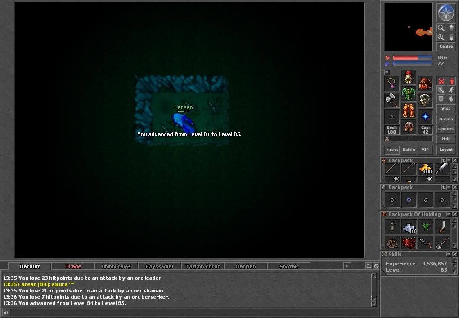
Task: Click the axe weapon slot
Action: click(x=391, y=100)
